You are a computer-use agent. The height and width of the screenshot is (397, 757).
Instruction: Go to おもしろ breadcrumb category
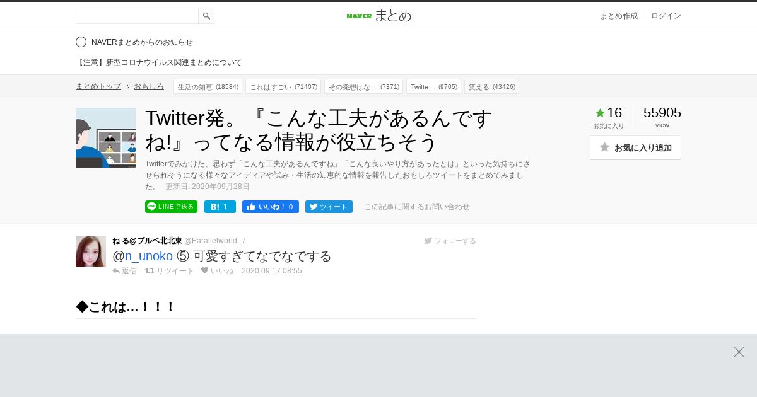pos(149,86)
